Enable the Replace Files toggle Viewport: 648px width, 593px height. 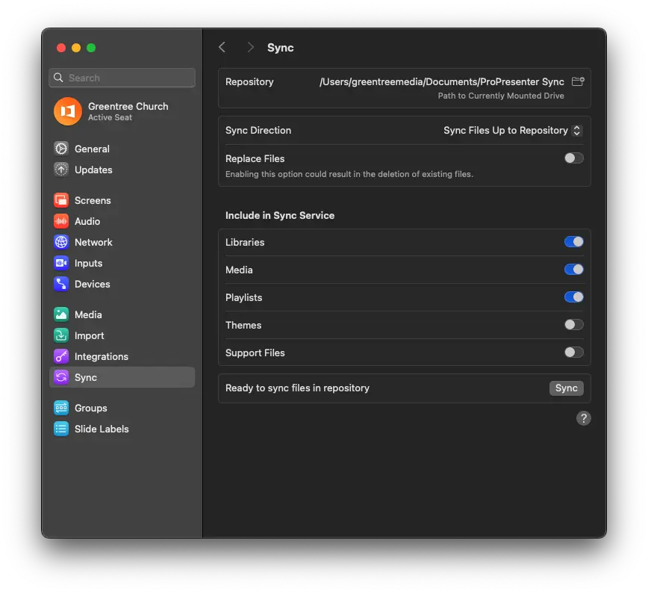(573, 158)
